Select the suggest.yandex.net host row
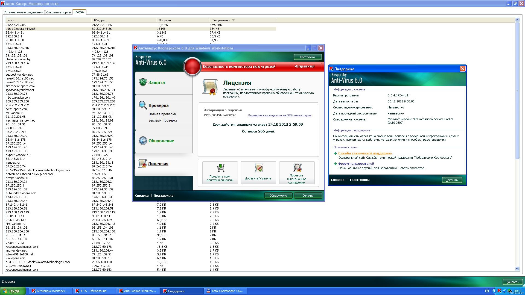This screenshot has height=295, width=525. click(x=141, y=75)
